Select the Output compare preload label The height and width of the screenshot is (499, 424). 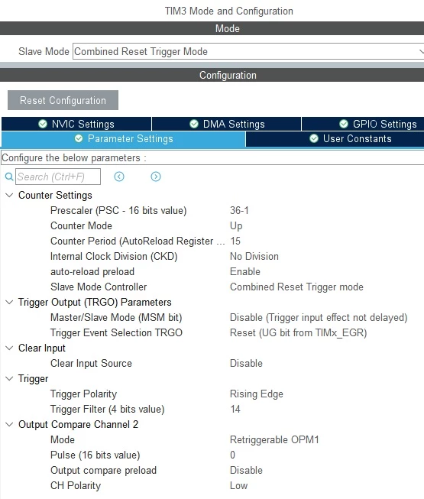coord(103,470)
